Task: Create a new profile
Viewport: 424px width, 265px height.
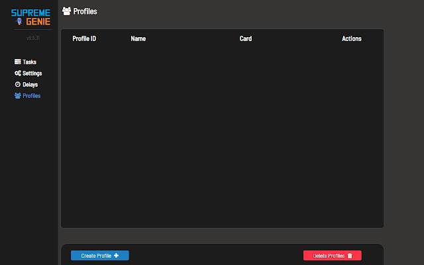Action: (100, 256)
